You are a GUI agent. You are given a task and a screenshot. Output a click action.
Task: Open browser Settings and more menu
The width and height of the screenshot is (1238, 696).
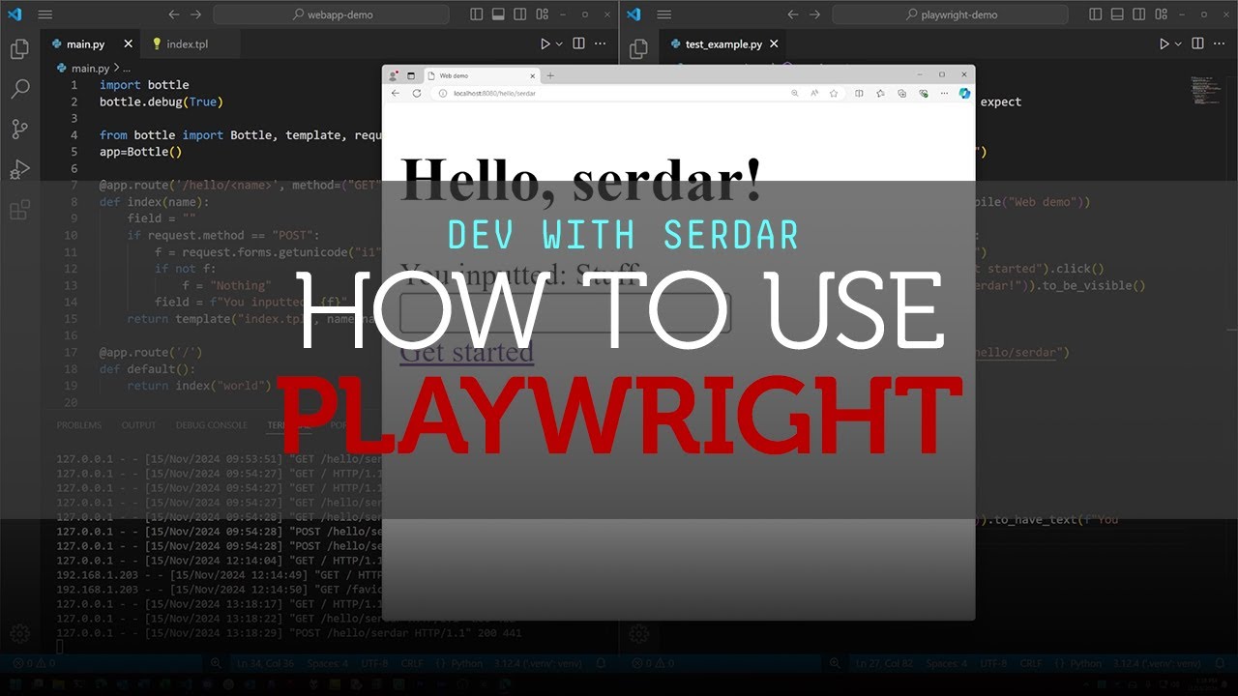tap(944, 94)
